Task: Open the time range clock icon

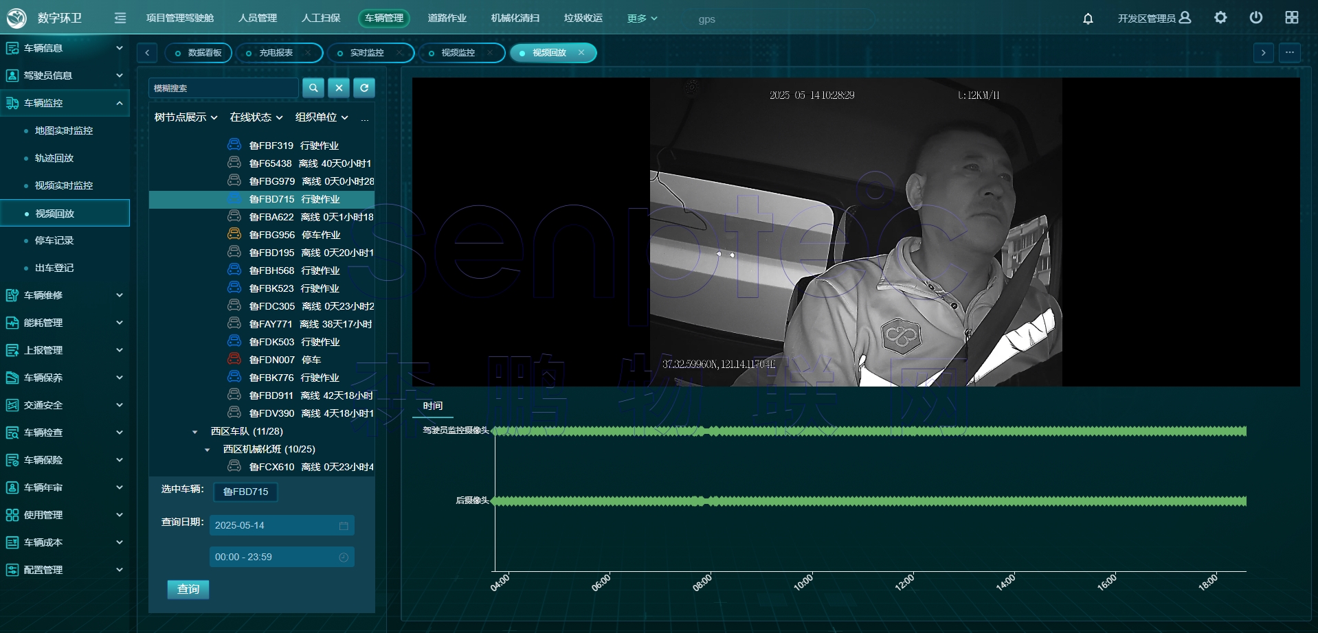Action: [x=344, y=557]
